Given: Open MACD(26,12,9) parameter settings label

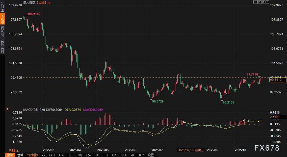Looking at the screenshot, I should click(34, 110).
